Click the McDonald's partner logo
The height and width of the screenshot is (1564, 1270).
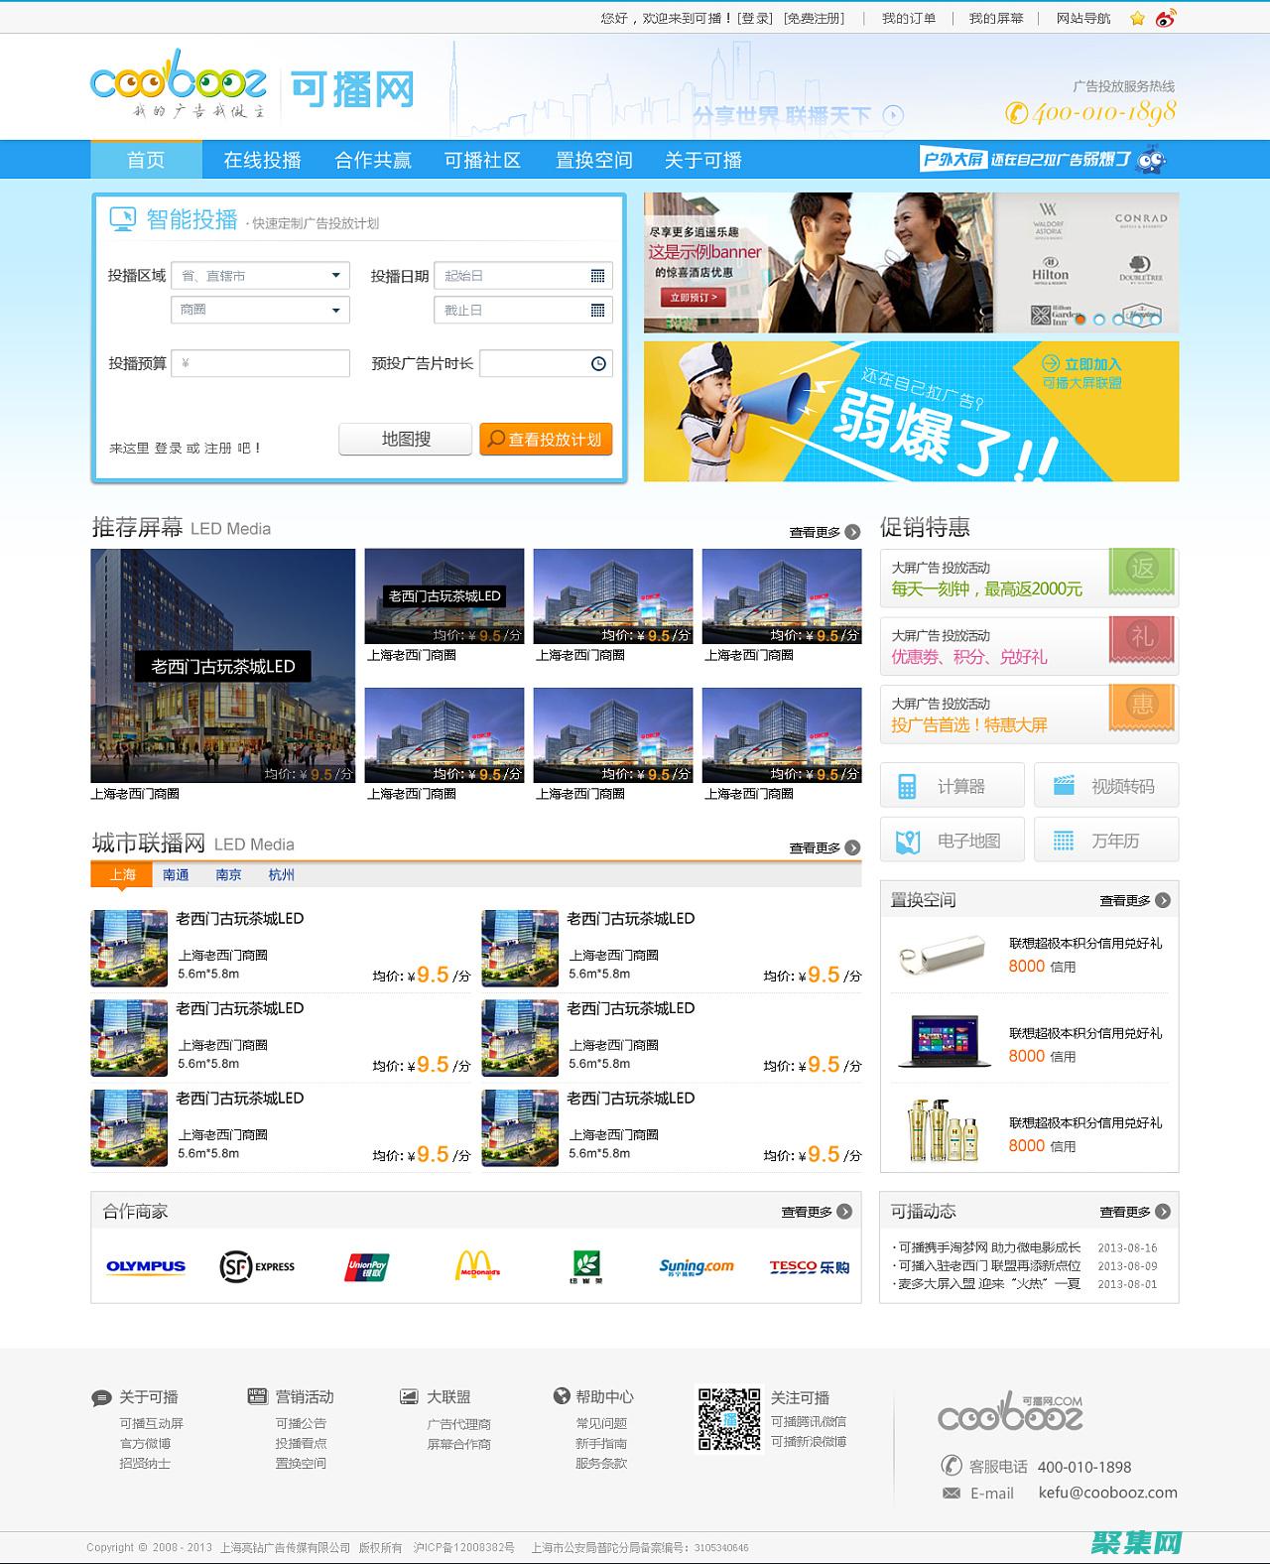click(477, 1266)
